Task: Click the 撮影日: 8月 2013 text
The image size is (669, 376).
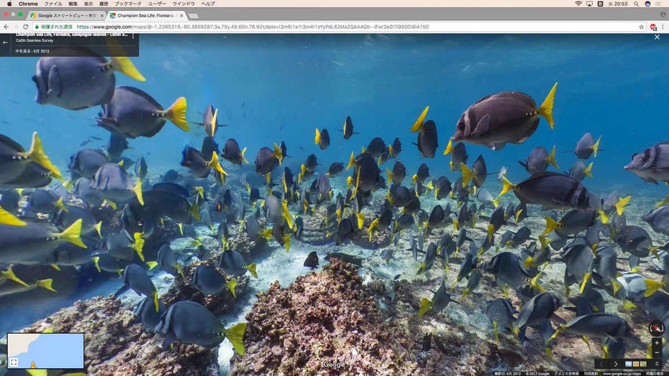Action: point(507,373)
